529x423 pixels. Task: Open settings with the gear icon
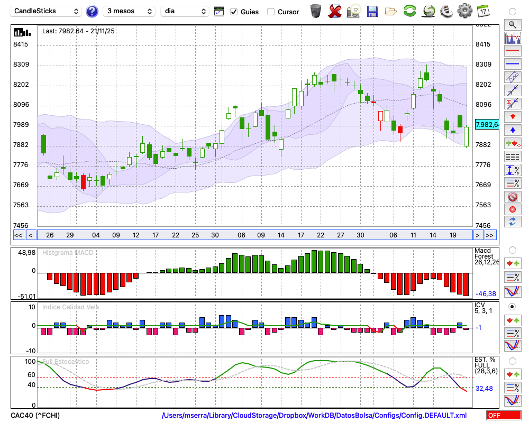(x=464, y=11)
